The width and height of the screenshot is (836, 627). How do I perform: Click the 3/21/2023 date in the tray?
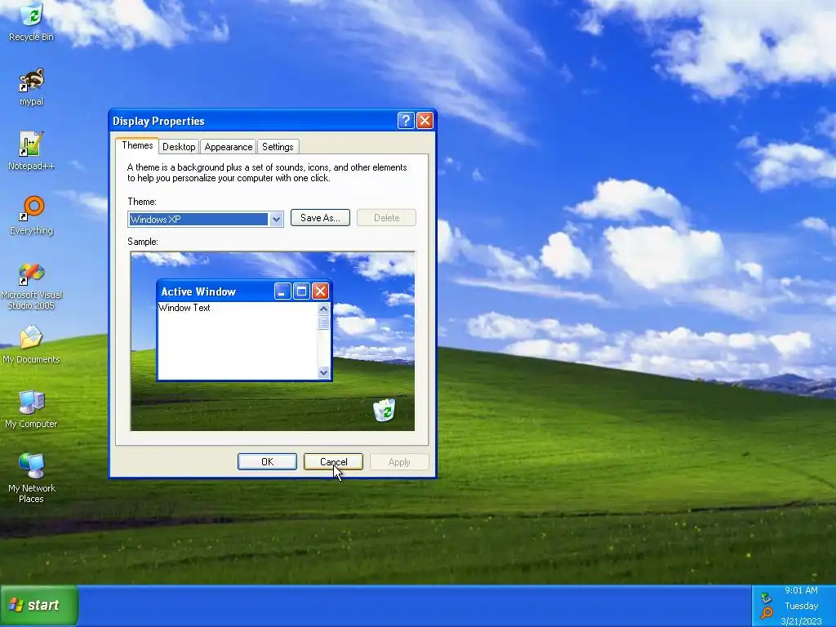(801, 621)
